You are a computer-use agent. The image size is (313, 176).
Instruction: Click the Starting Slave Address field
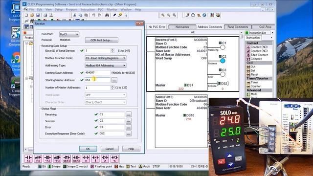pyautogui.click(x=97, y=73)
